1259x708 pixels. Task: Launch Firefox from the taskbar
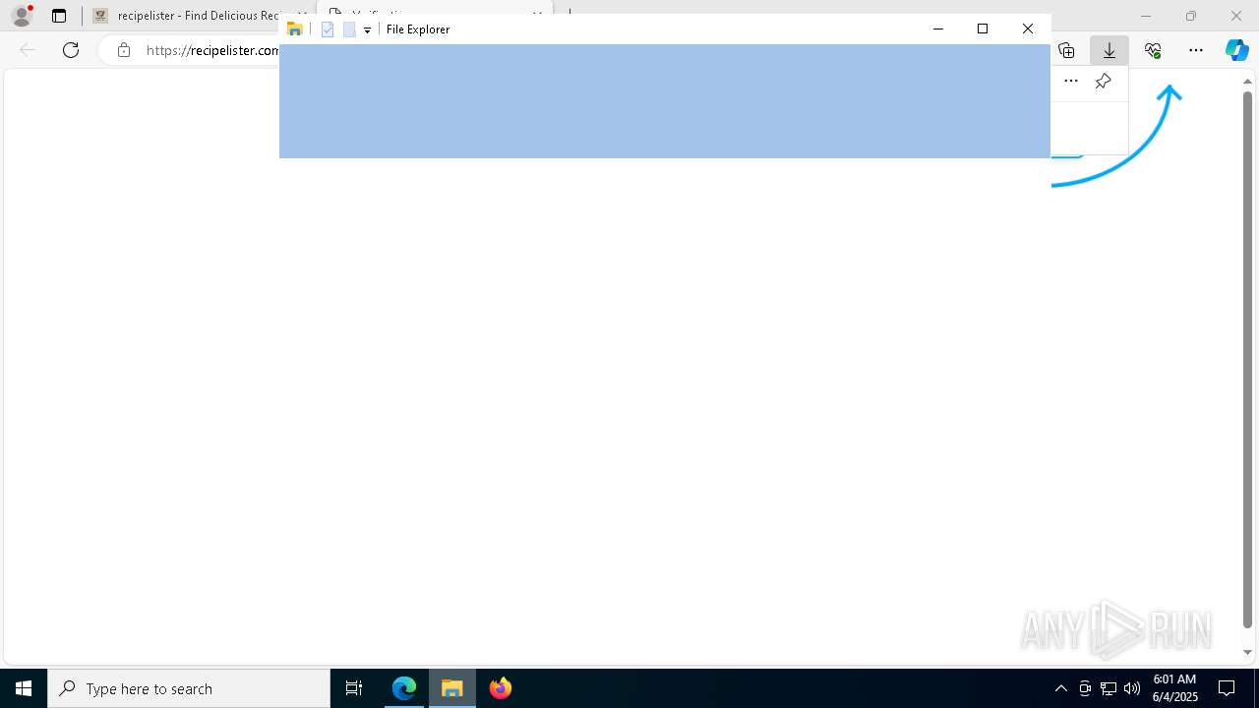coord(501,688)
